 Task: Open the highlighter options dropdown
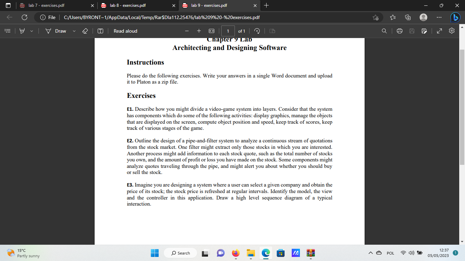pos(31,31)
